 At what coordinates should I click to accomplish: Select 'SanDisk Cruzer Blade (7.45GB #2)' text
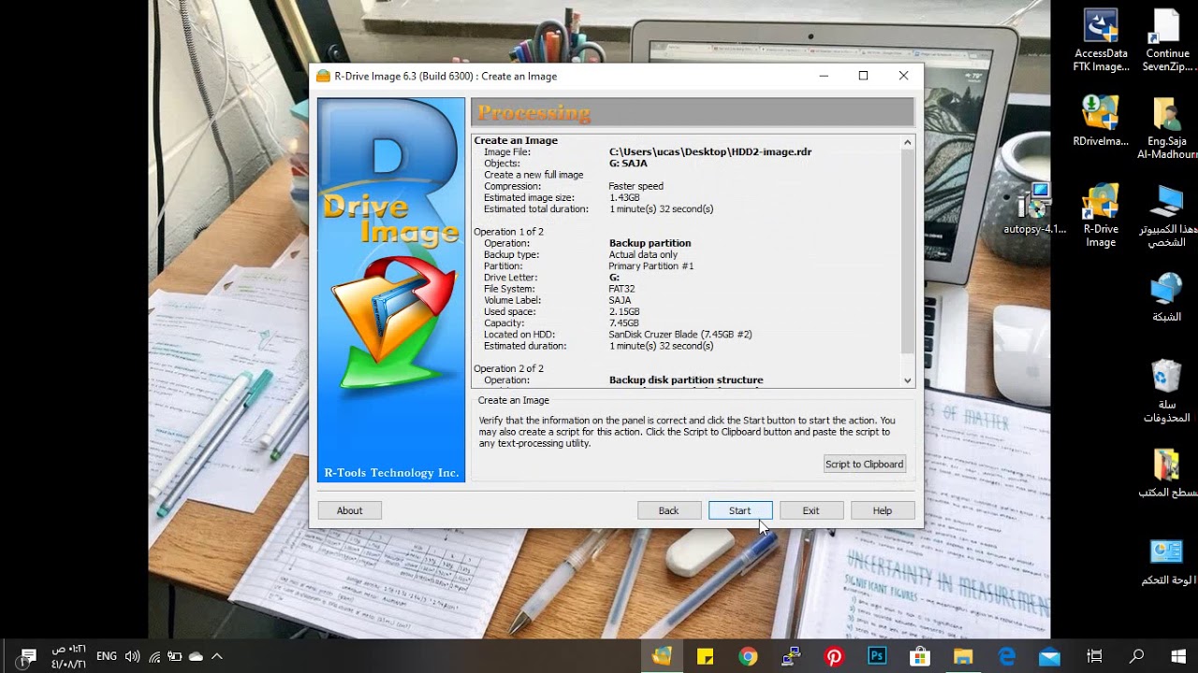pyautogui.click(x=680, y=335)
